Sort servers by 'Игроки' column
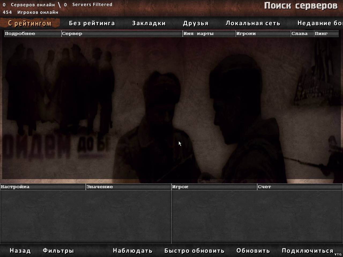343x257 pixels. pyautogui.click(x=263, y=33)
